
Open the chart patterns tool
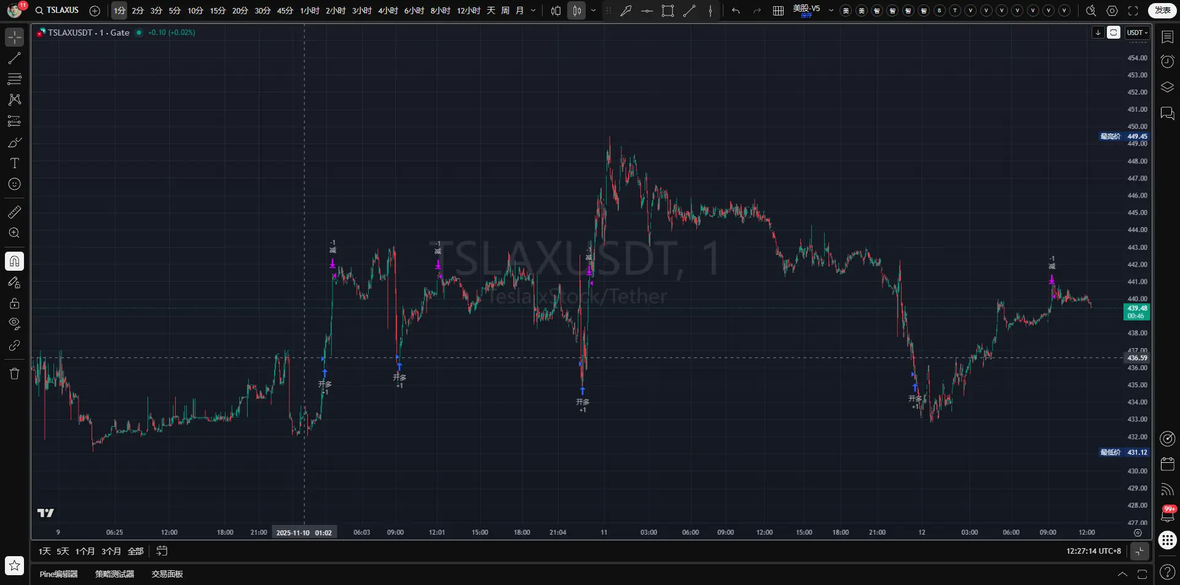(x=15, y=99)
